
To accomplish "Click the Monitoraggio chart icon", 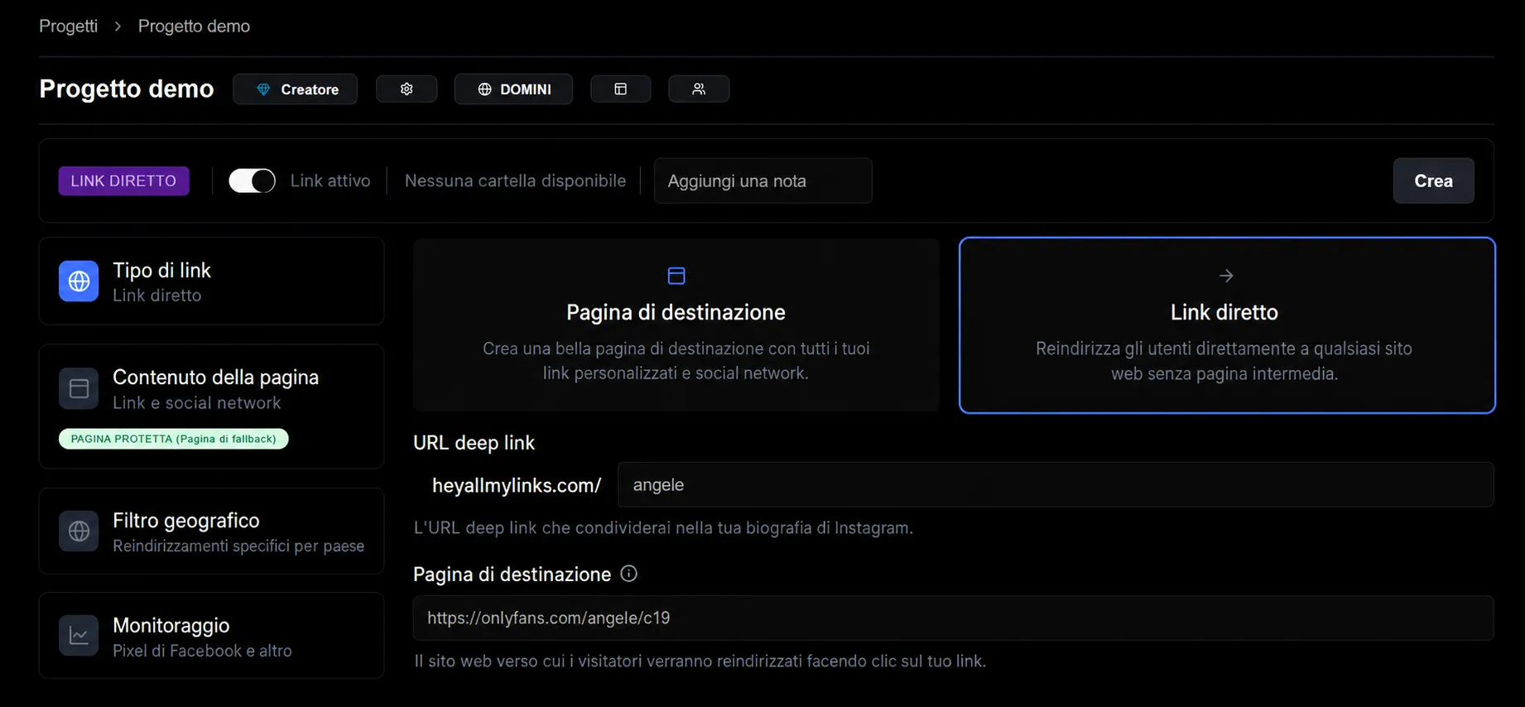I will pyautogui.click(x=79, y=636).
